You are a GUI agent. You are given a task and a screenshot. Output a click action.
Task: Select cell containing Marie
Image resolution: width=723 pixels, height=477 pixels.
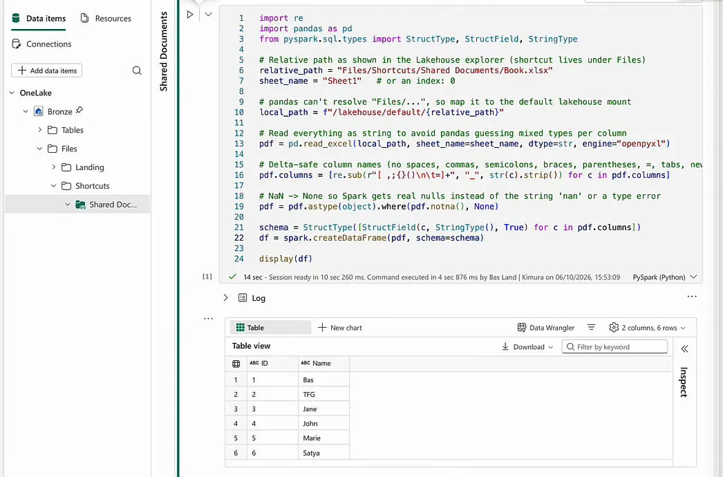tap(323, 438)
